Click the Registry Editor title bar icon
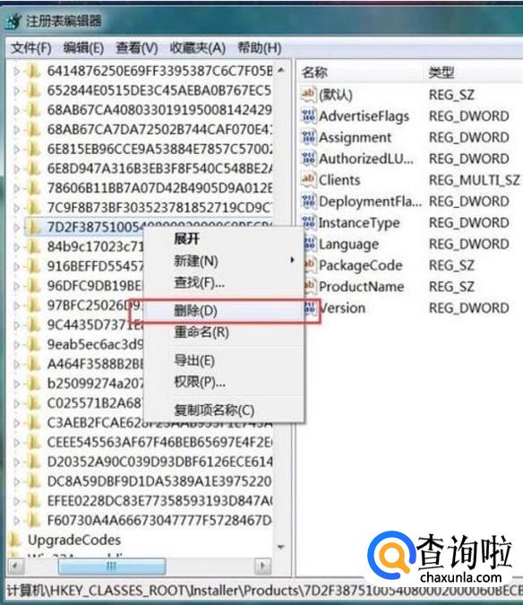 13,21
